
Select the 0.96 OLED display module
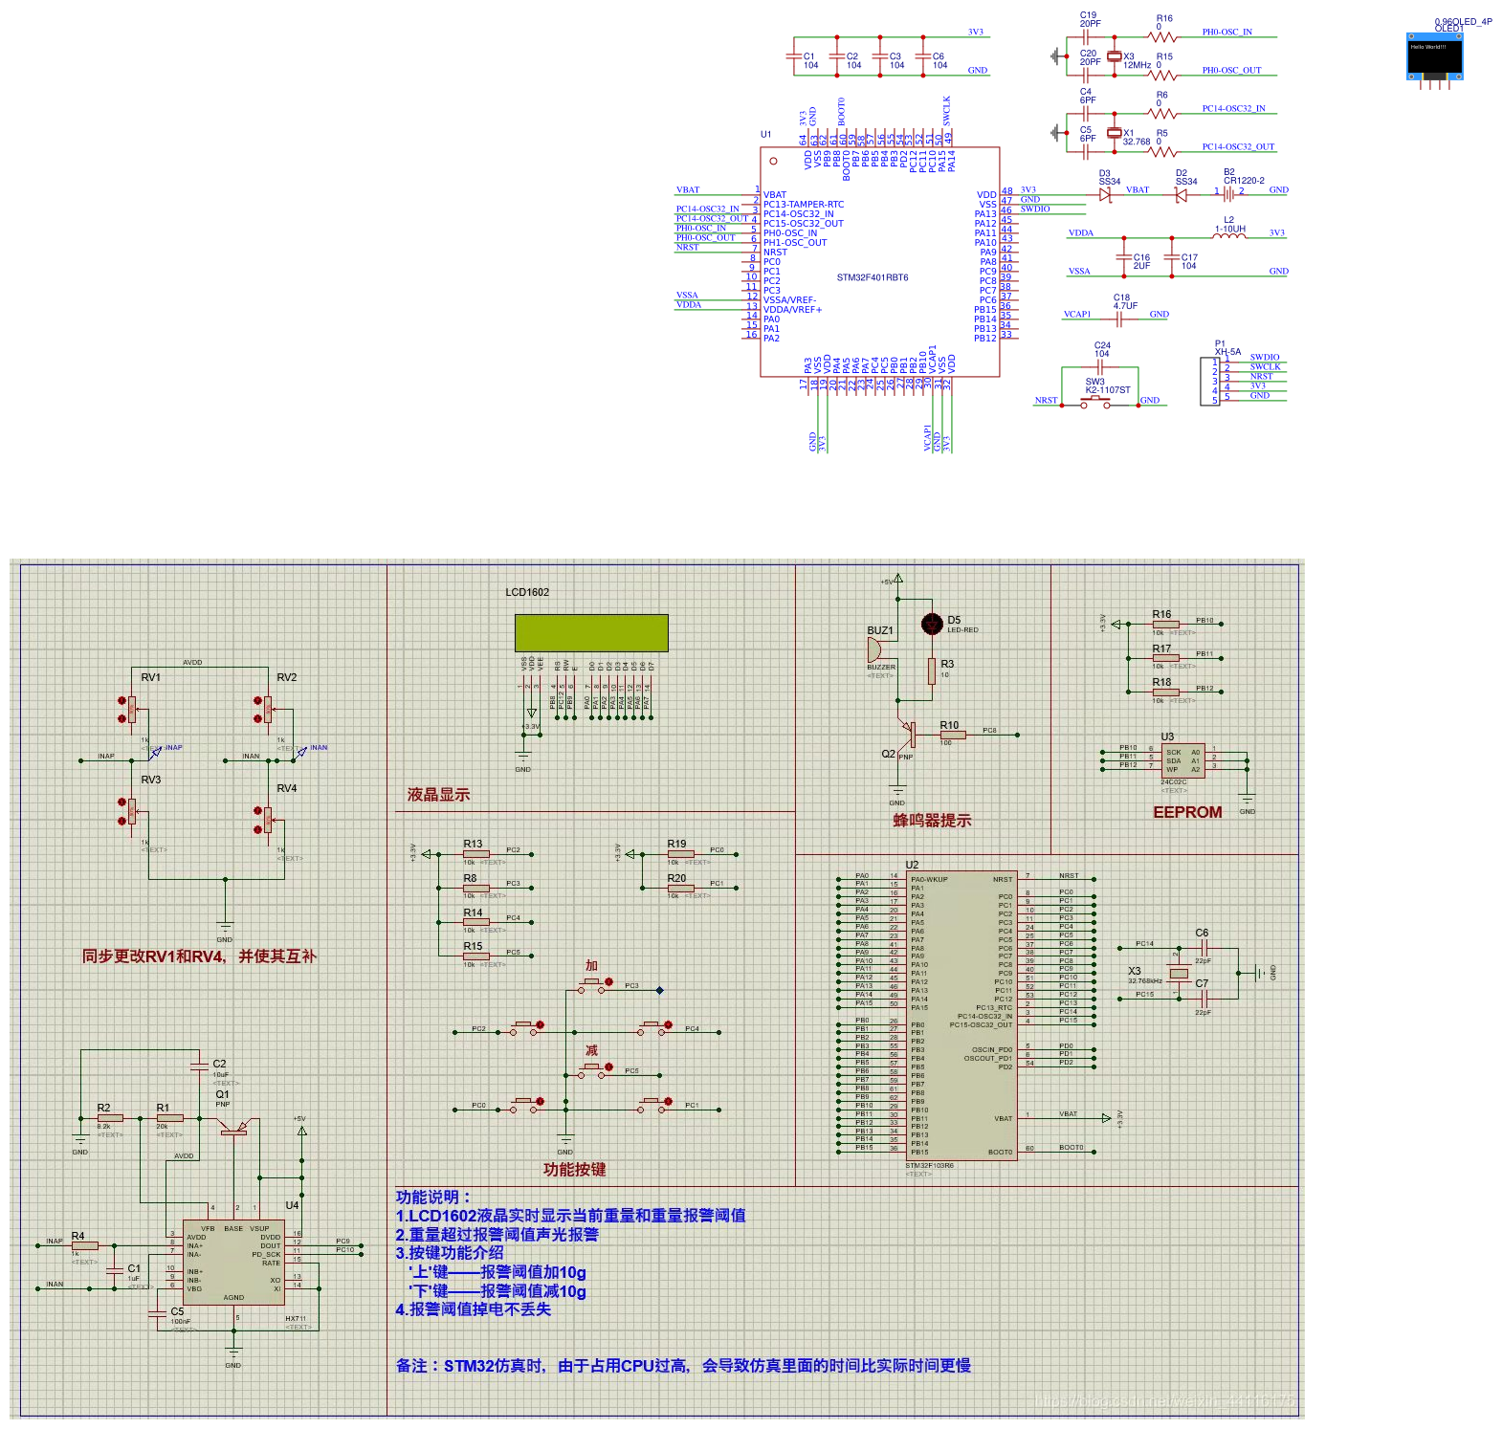(x=1434, y=59)
